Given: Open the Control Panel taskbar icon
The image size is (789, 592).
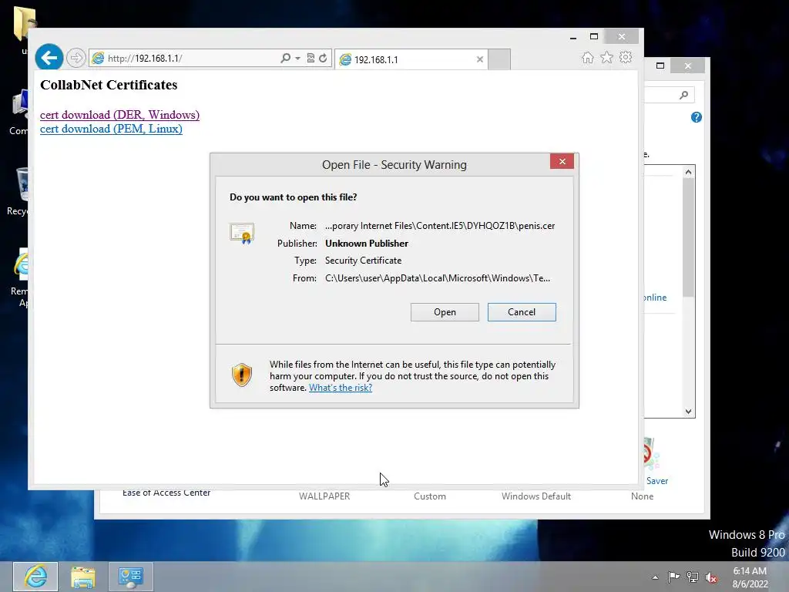Looking at the screenshot, I should [131, 577].
